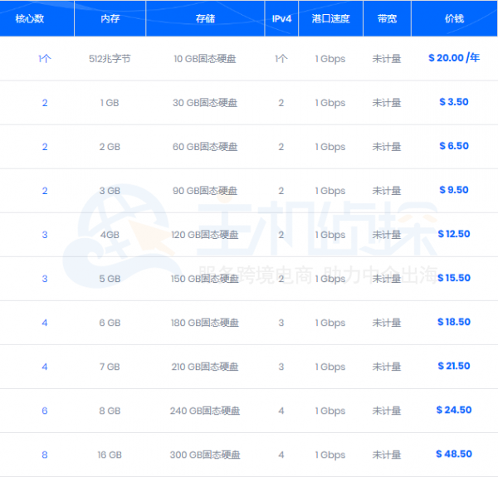Click the 核心数 column header

tap(32, 18)
